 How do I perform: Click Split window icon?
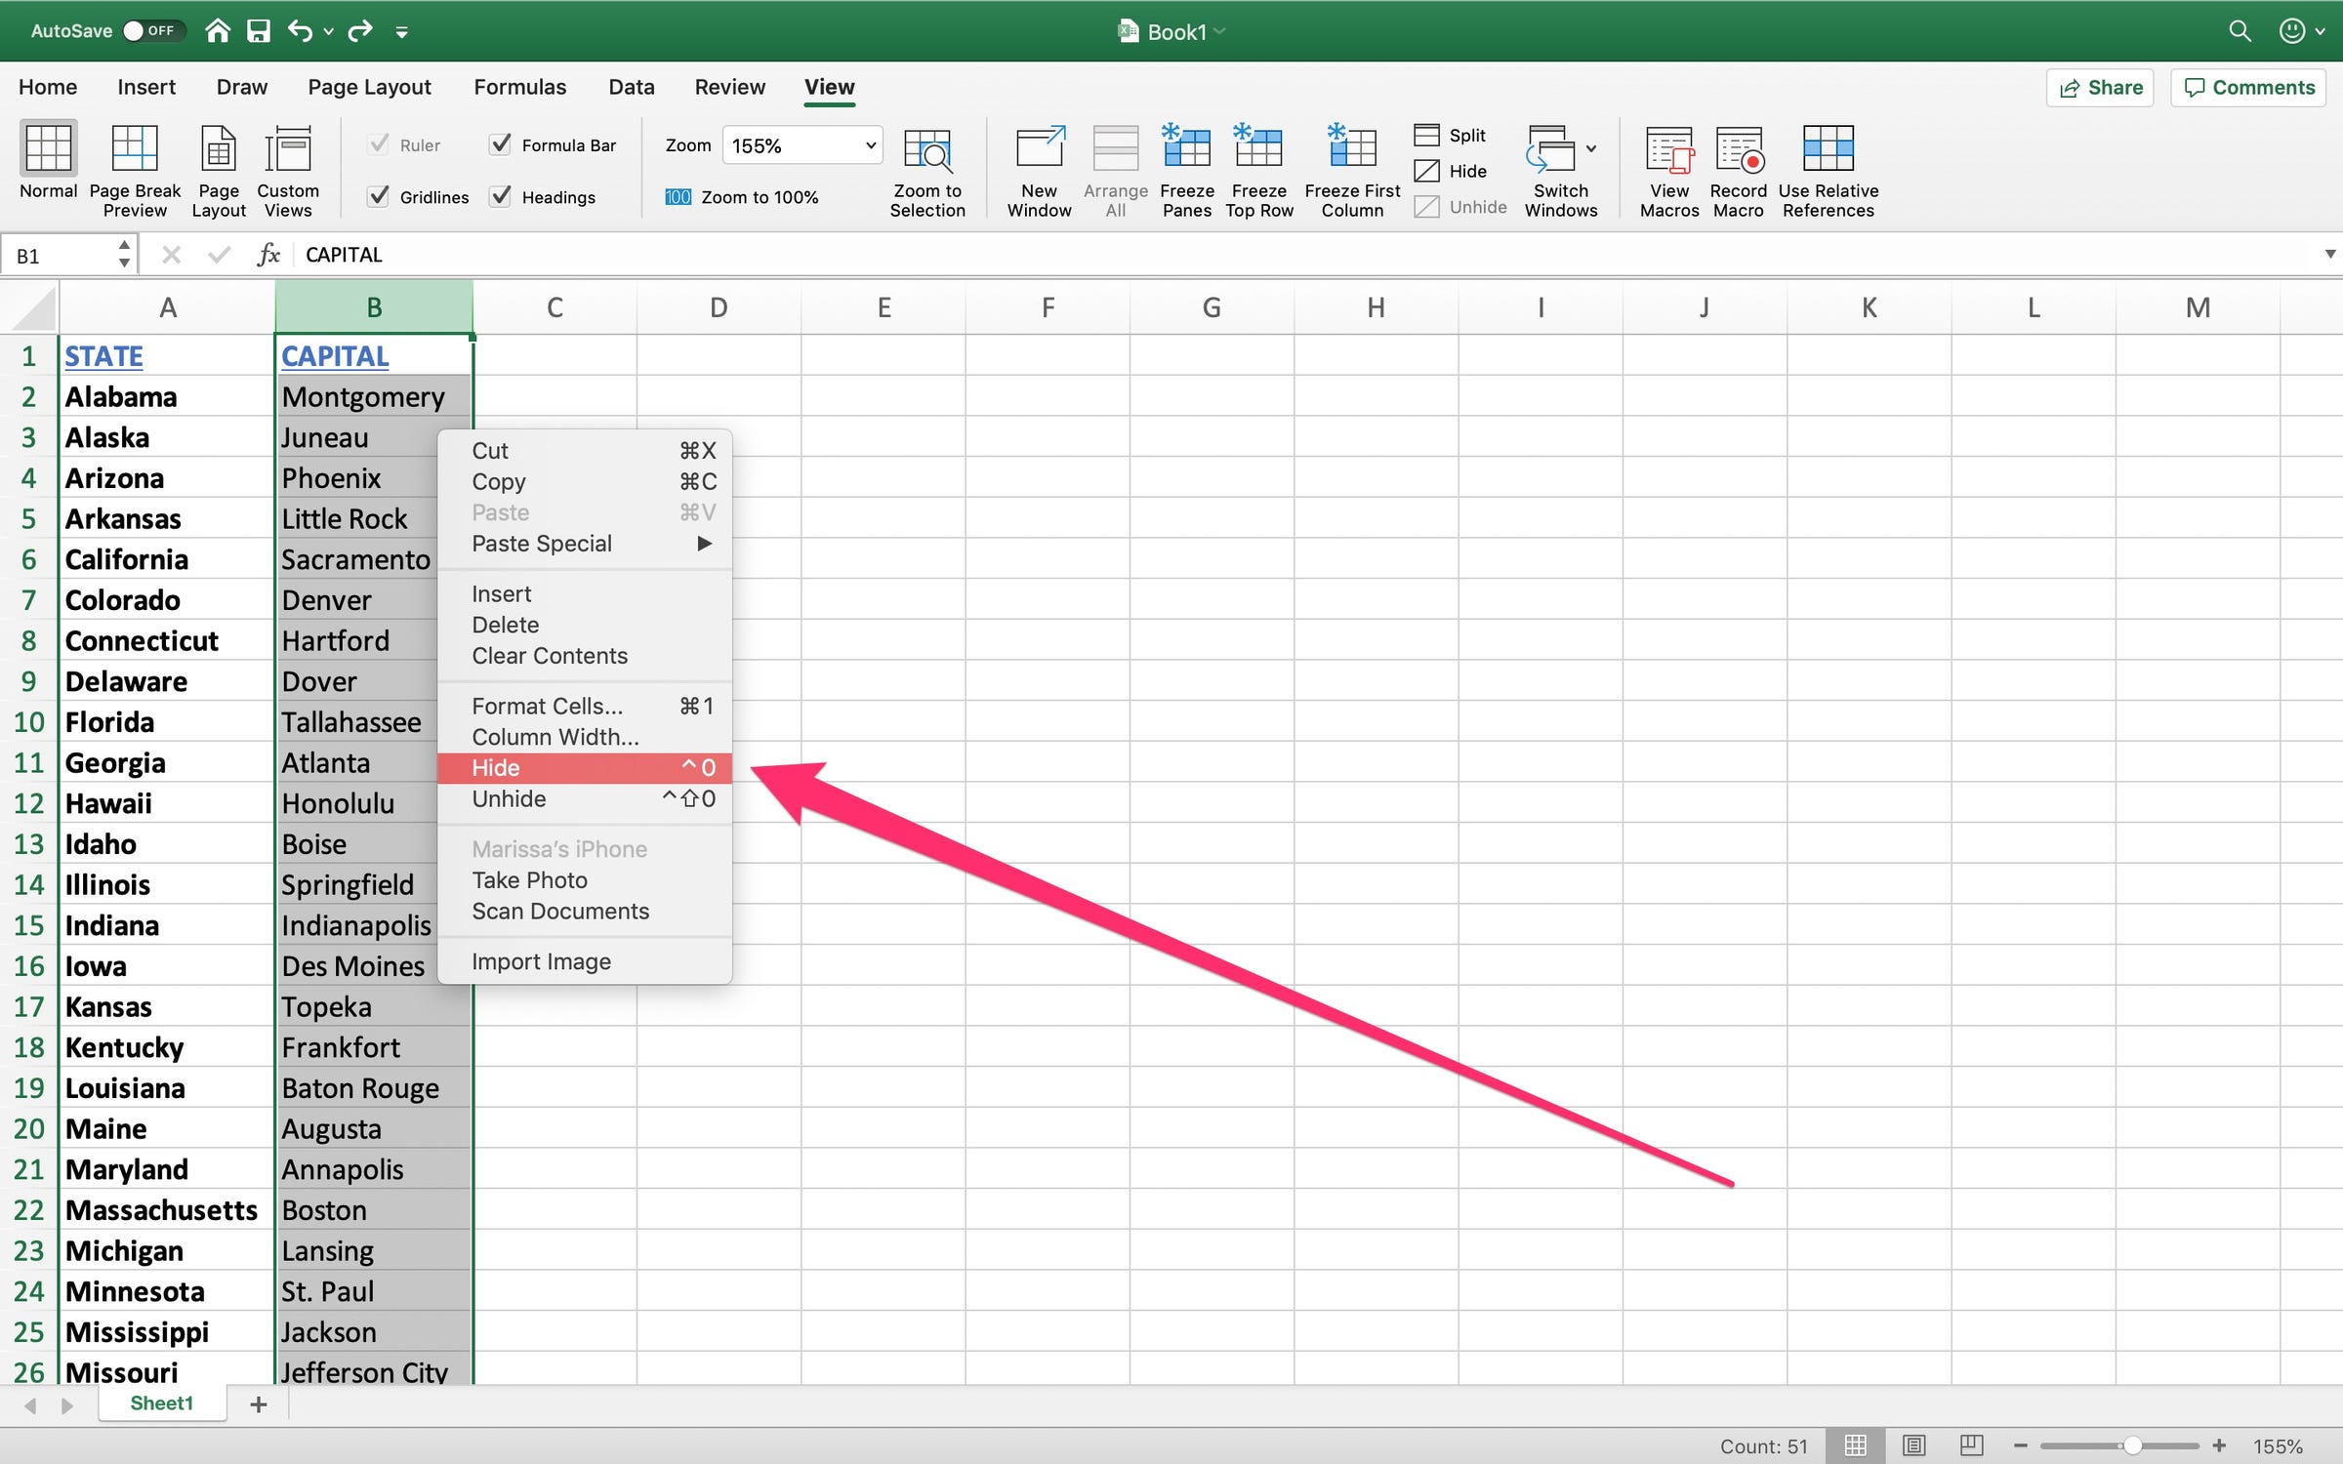1426,135
